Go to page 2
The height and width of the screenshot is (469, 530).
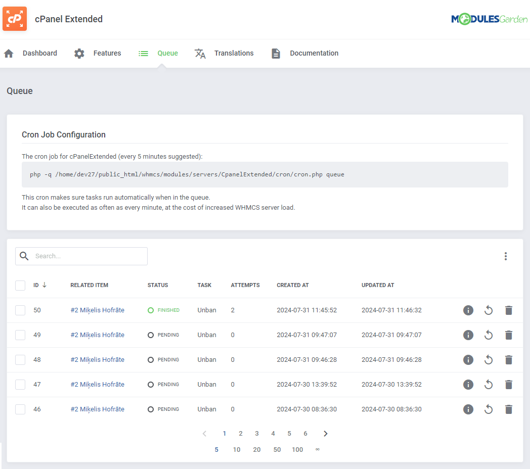pyautogui.click(x=241, y=434)
